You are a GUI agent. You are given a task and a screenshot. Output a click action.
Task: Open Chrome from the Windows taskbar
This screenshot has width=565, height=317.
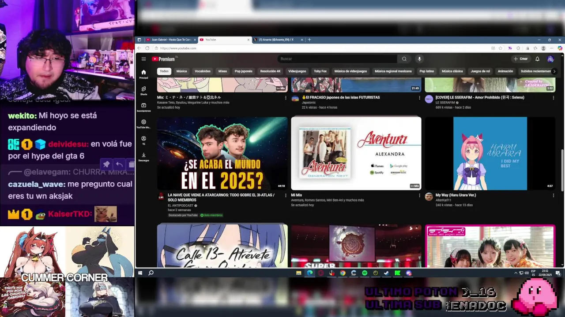tap(343, 273)
